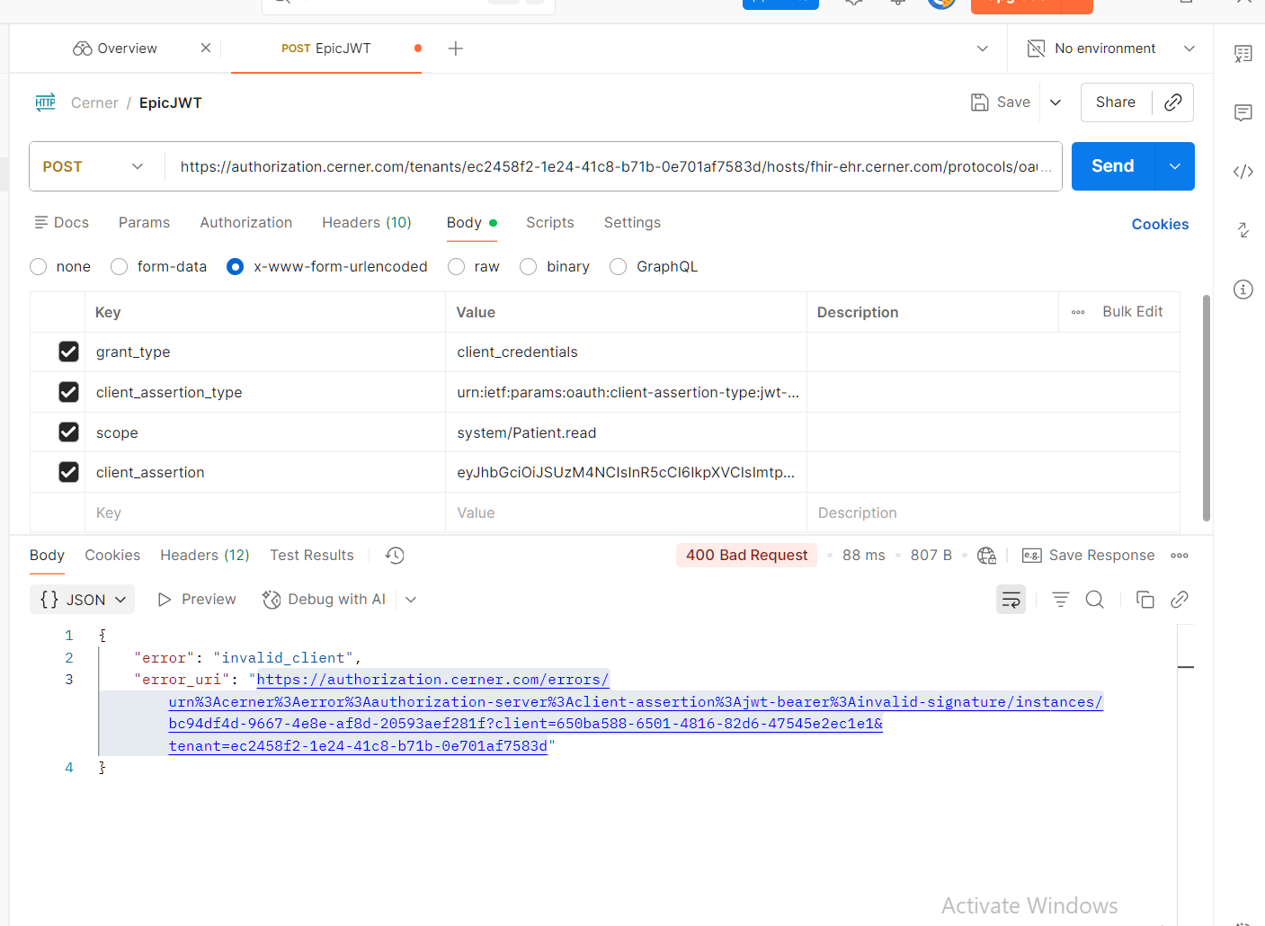
Task: Click the filter response icon
Action: point(1061,600)
